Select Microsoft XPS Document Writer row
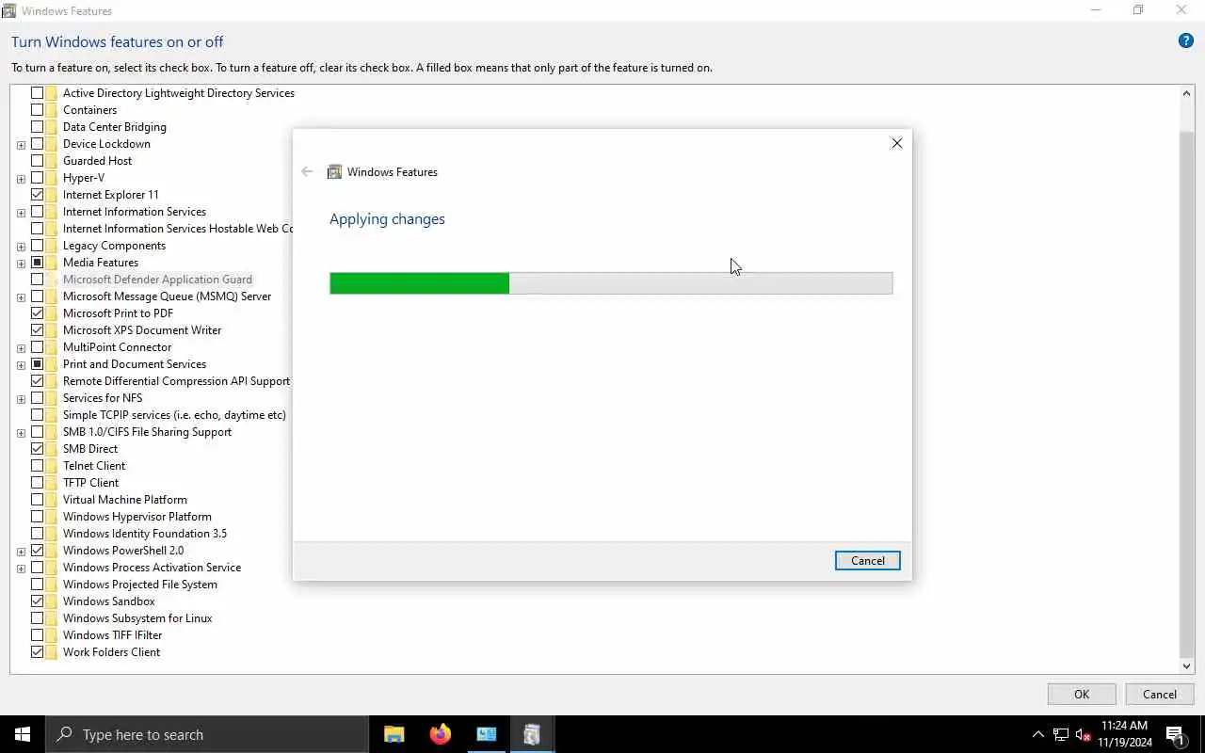 click(142, 330)
